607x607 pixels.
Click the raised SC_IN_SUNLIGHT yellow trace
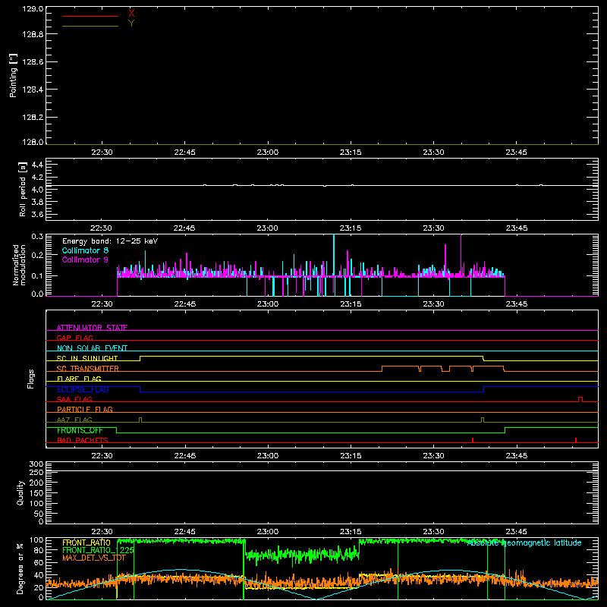coord(312,356)
